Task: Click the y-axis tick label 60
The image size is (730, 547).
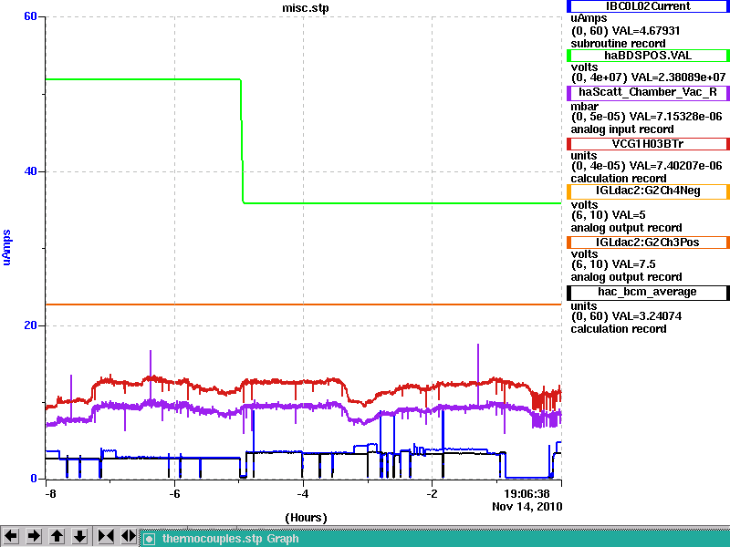Action: [x=30, y=16]
